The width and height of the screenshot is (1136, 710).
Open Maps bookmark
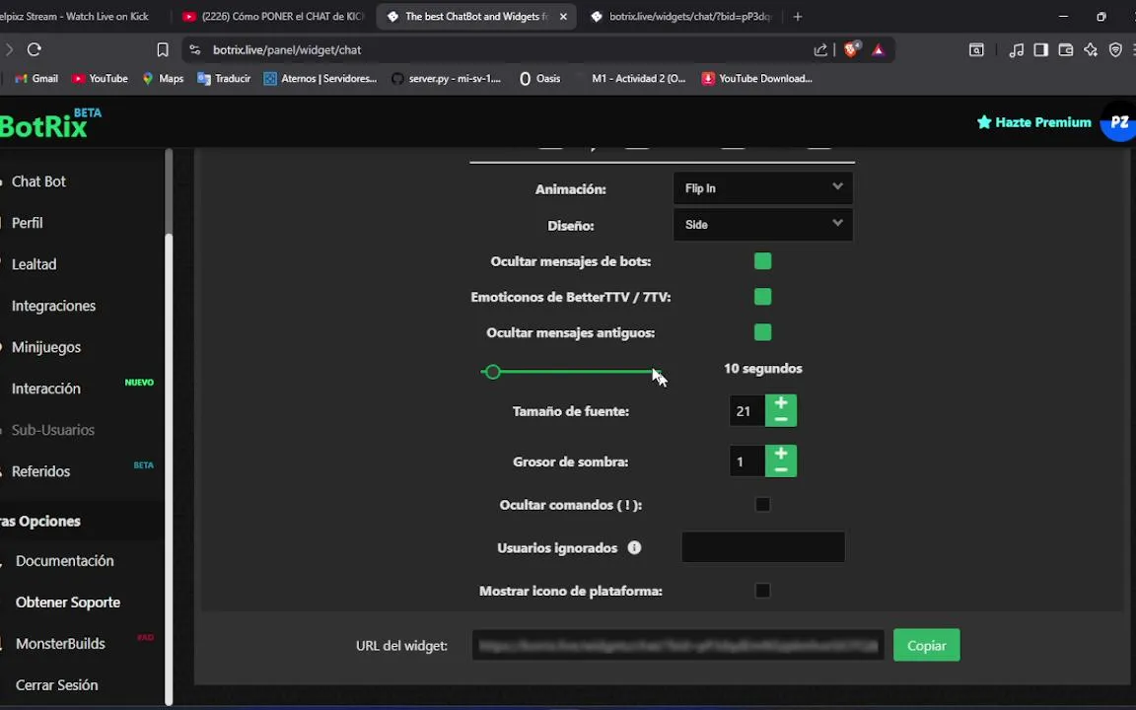click(x=163, y=78)
